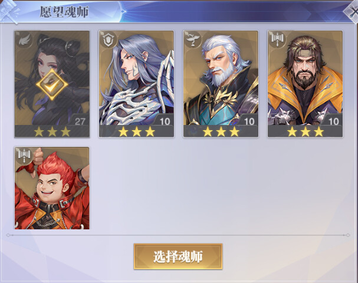Close the 愿望魂师 dialog with X
Image resolution: width=358 pixels, height=283 pixels.
pos(352,12)
